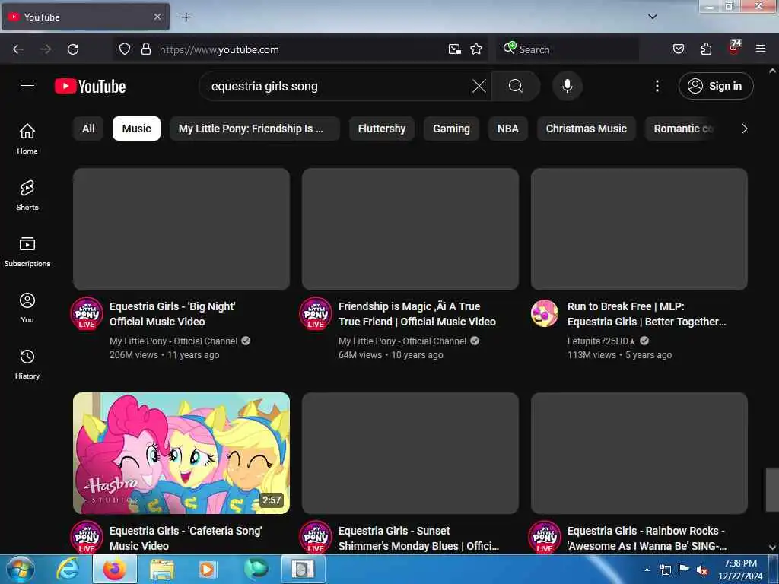
Task: Open the picture-in-picture address bar icon
Action: coord(454,49)
